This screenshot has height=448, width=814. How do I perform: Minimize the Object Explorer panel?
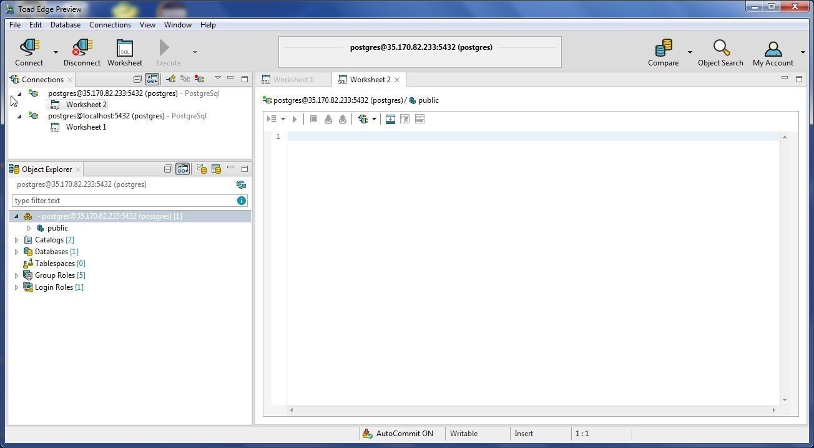pyautogui.click(x=230, y=168)
